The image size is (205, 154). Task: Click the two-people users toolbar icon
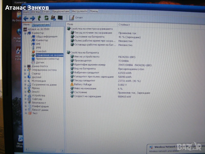[x=53, y=18]
